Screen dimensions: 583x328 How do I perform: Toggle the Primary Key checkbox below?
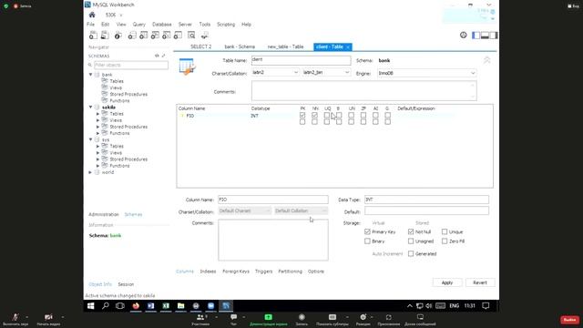tap(367, 231)
